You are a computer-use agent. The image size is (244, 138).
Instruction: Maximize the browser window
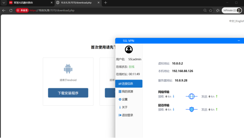point(236,3)
